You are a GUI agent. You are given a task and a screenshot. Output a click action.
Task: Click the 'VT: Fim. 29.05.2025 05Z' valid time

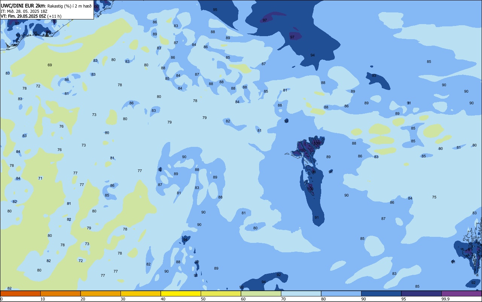(x=23, y=16)
